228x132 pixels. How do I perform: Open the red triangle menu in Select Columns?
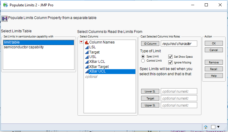tap(81, 42)
